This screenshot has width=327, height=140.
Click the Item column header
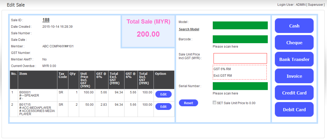point(23,74)
